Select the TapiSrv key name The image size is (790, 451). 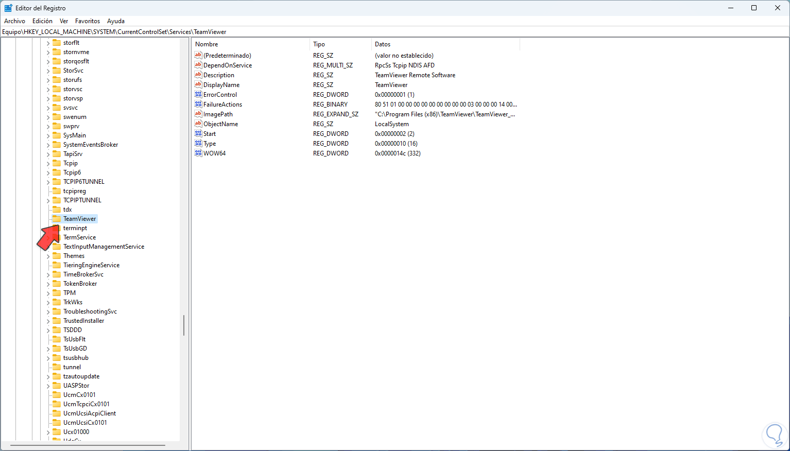[x=73, y=154]
